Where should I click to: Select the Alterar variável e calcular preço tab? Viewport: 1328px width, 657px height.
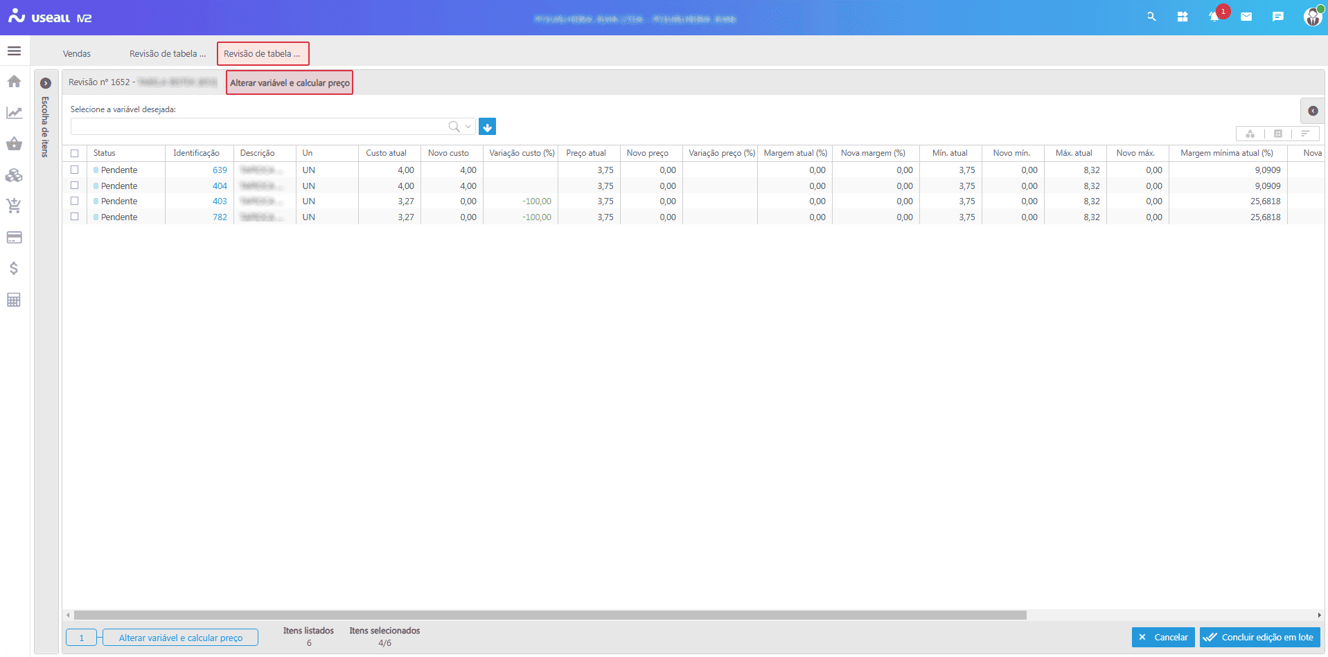[x=290, y=83]
